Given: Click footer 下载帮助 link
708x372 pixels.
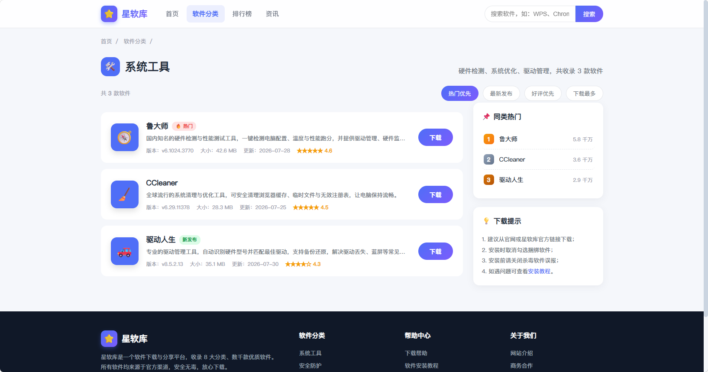Looking at the screenshot, I should click(416, 353).
